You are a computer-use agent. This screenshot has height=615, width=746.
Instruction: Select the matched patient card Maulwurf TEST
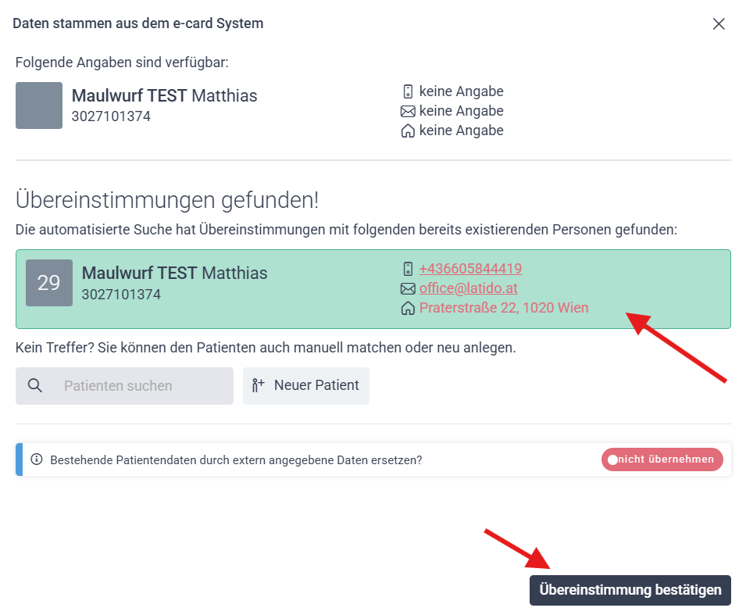[x=373, y=289]
